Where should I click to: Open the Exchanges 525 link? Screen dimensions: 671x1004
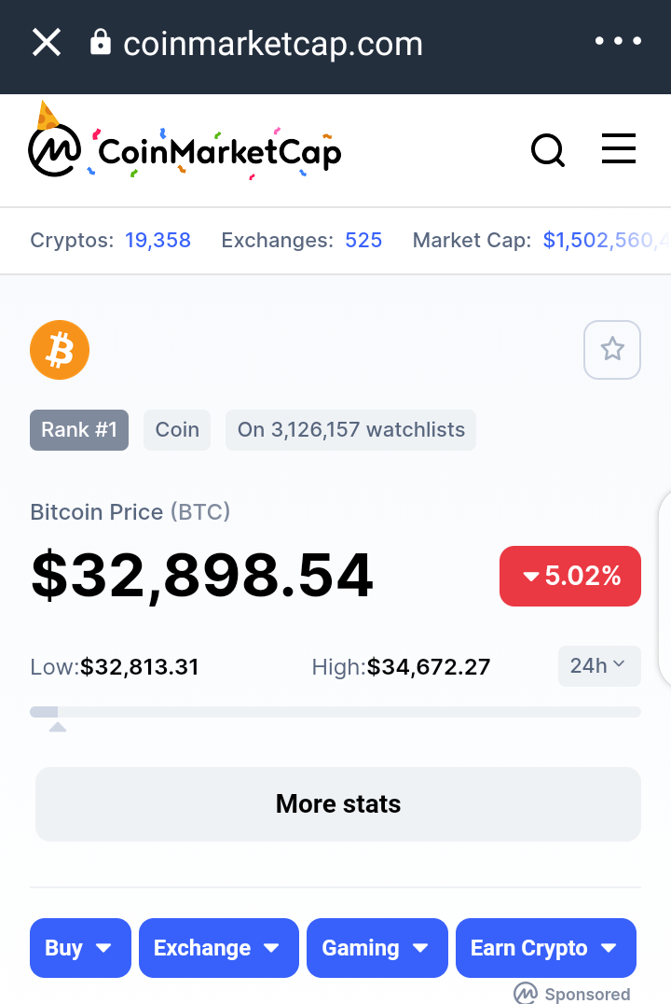[x=363, y=240]
